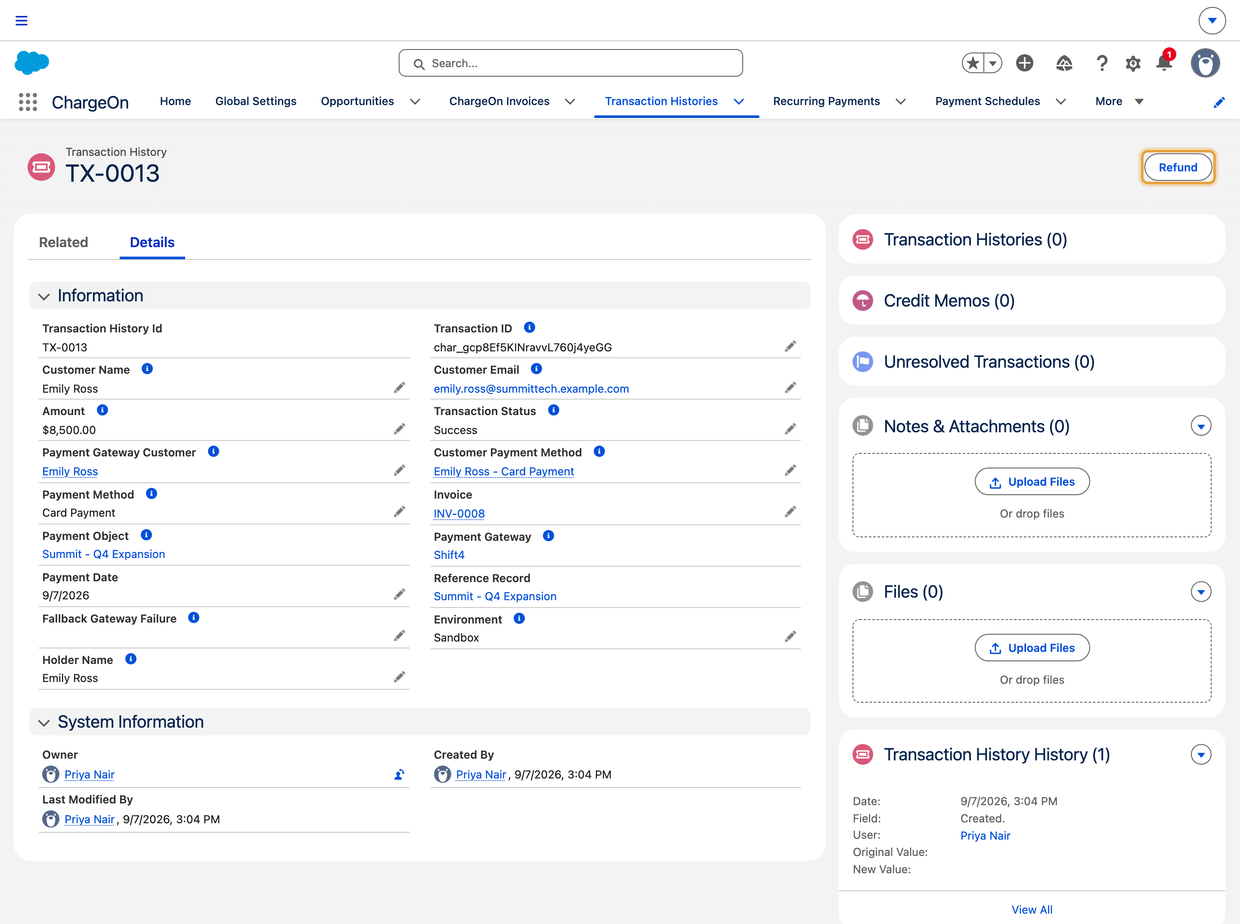This screenshot has height=924, width=1240.
Task: Expand the Transaction Histories tab chevron
Action: click(739, 102)
